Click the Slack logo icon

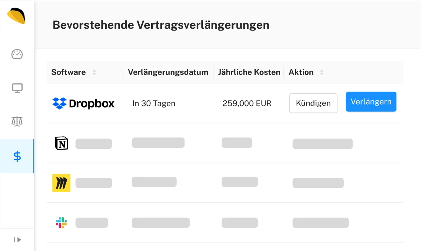pos(61,223)
